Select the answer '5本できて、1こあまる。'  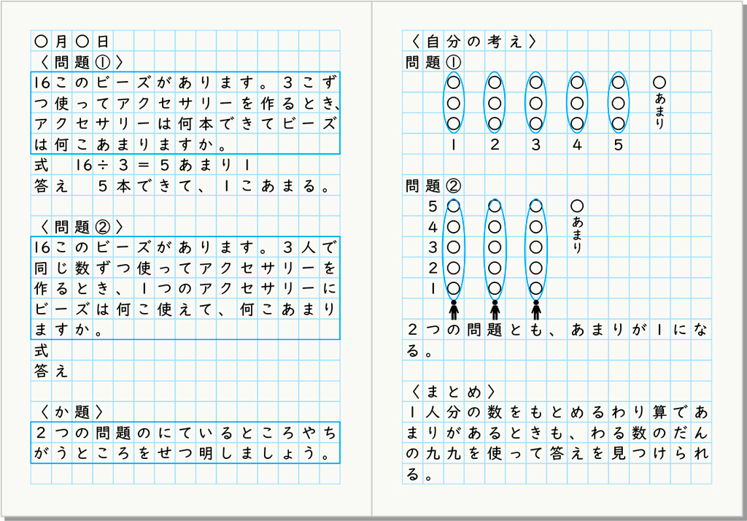(214, 186)
